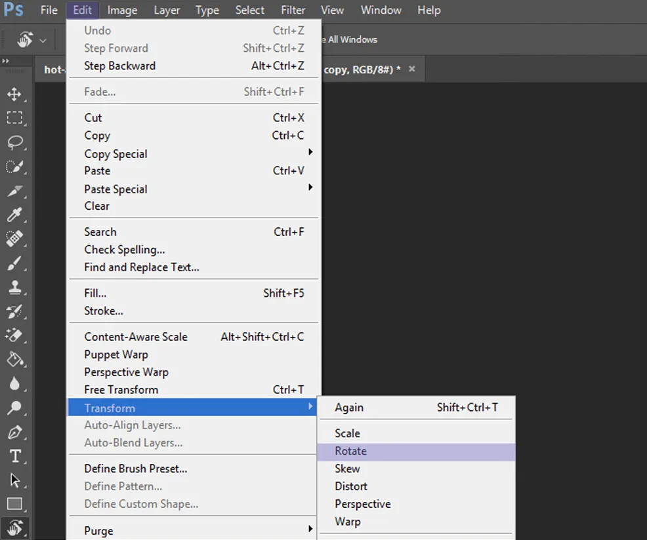Screen dimensions: 647x540
Task: Choose Copy from the Edit menu
Action: 194,135
